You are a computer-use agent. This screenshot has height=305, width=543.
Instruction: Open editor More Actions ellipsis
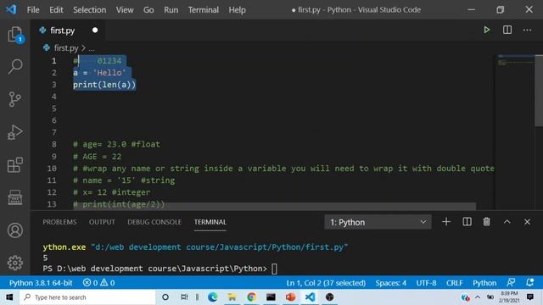tap(528, 30)
